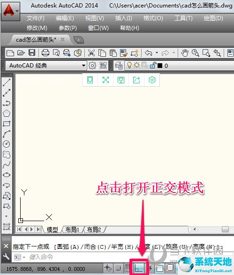Click the layer 0 black color swatch

[160, 66]
